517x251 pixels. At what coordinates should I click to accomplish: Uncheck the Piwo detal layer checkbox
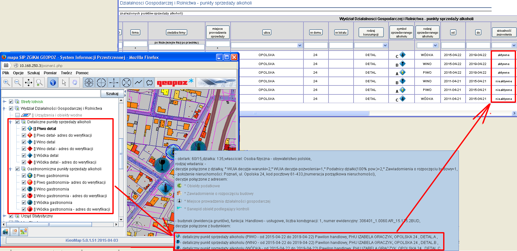click(24, 128)
